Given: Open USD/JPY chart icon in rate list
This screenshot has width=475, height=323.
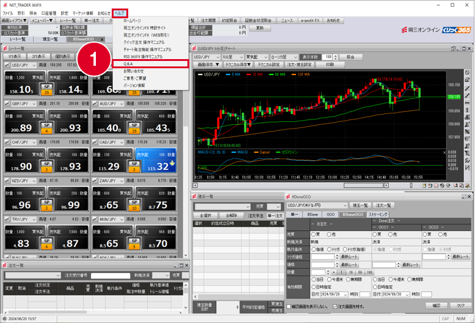Looking at the screenshot, I should tap(7, 65).
